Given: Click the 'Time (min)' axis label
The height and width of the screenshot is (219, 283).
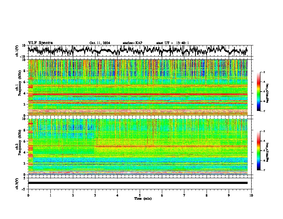Looking at the screenshot, I should pos(143,199).
